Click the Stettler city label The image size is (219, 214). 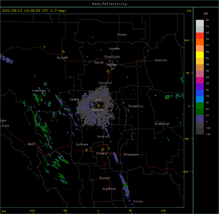coord(161,60)
